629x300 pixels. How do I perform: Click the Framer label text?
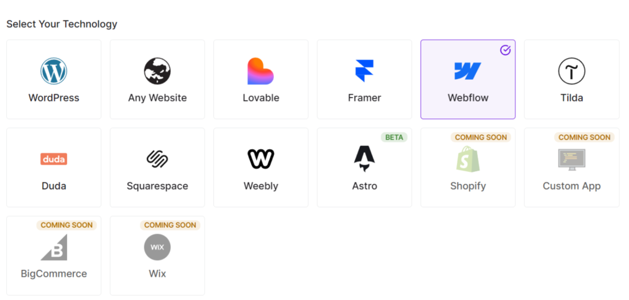point(364,98)
